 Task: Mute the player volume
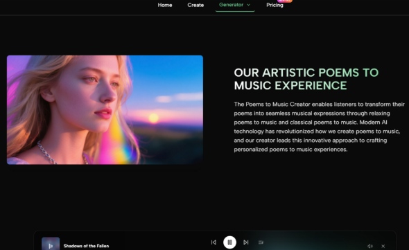pyautogui.click(x=370, y=246)
